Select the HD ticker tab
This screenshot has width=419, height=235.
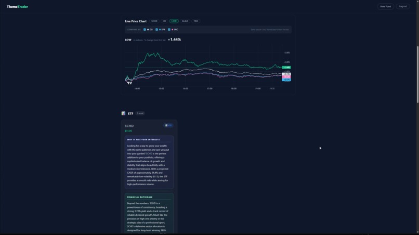pyautogui.click(x=164, y=21)
